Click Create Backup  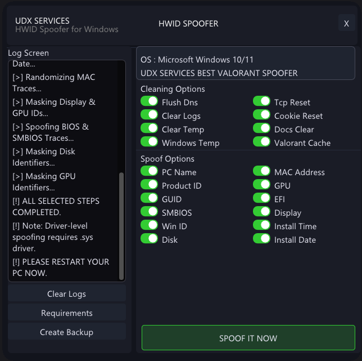tap(67, 332)
